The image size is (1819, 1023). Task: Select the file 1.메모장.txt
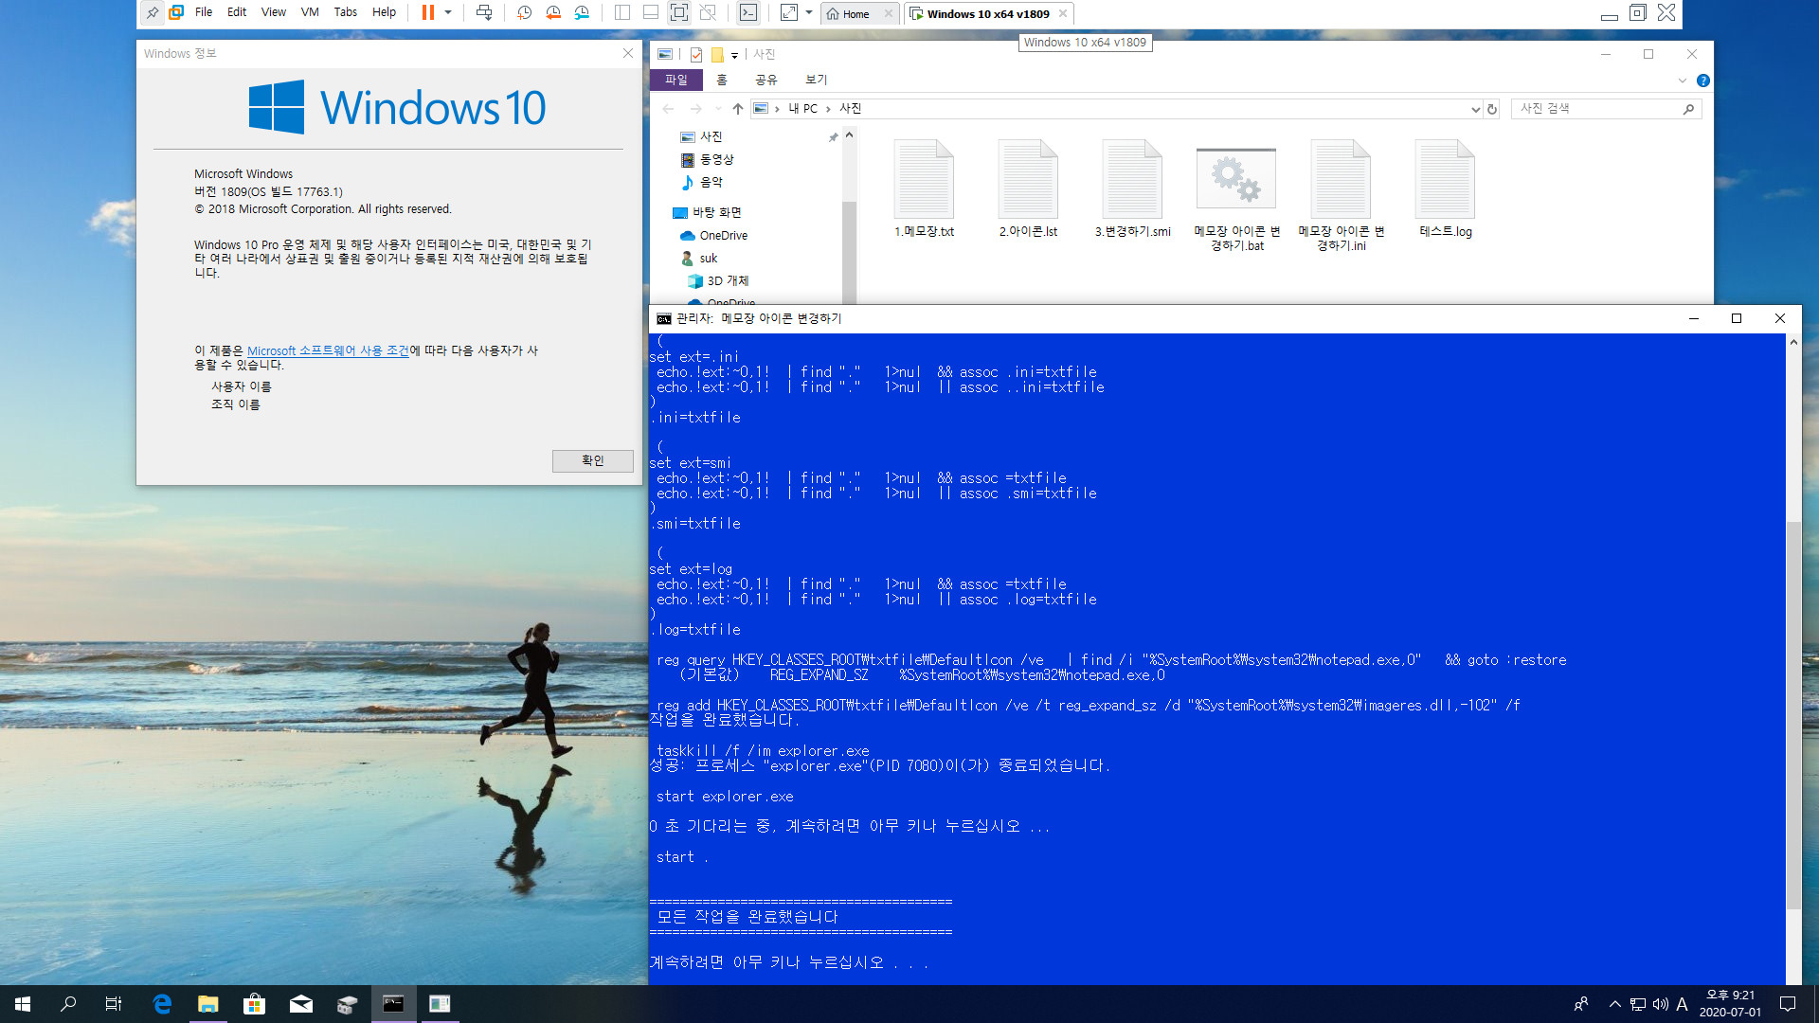pyautogui.click(x=924, y=189)
